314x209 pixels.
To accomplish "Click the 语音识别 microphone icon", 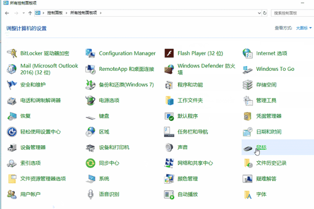I will (x=90, y=194).
